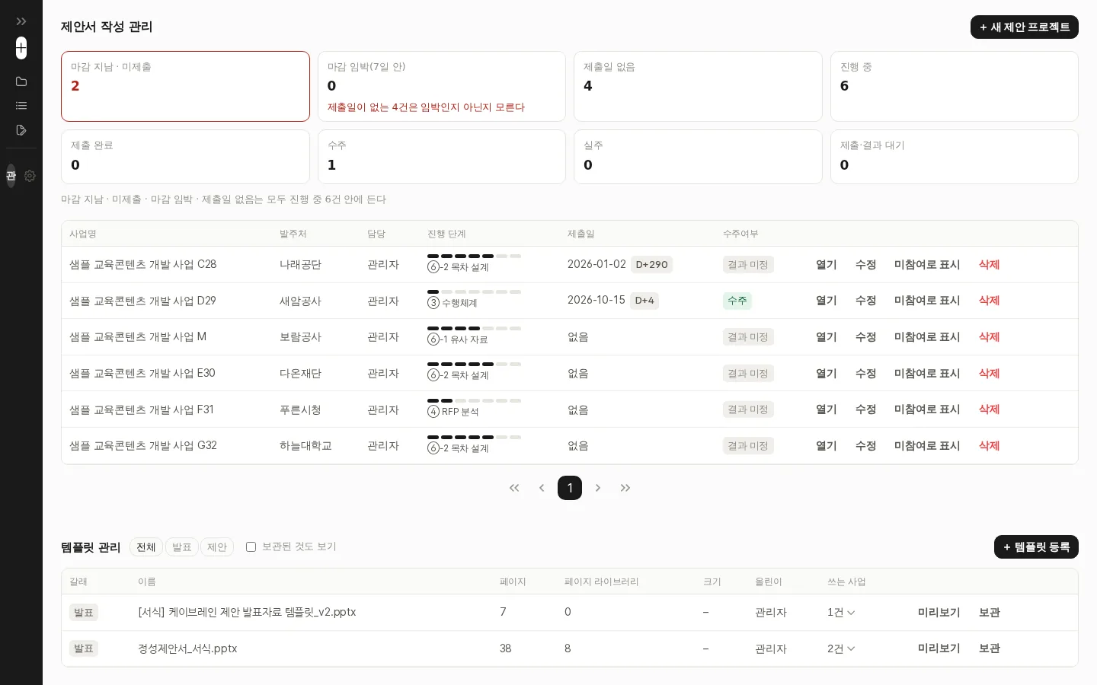Click the 수주 summary card

click(442, 157)
